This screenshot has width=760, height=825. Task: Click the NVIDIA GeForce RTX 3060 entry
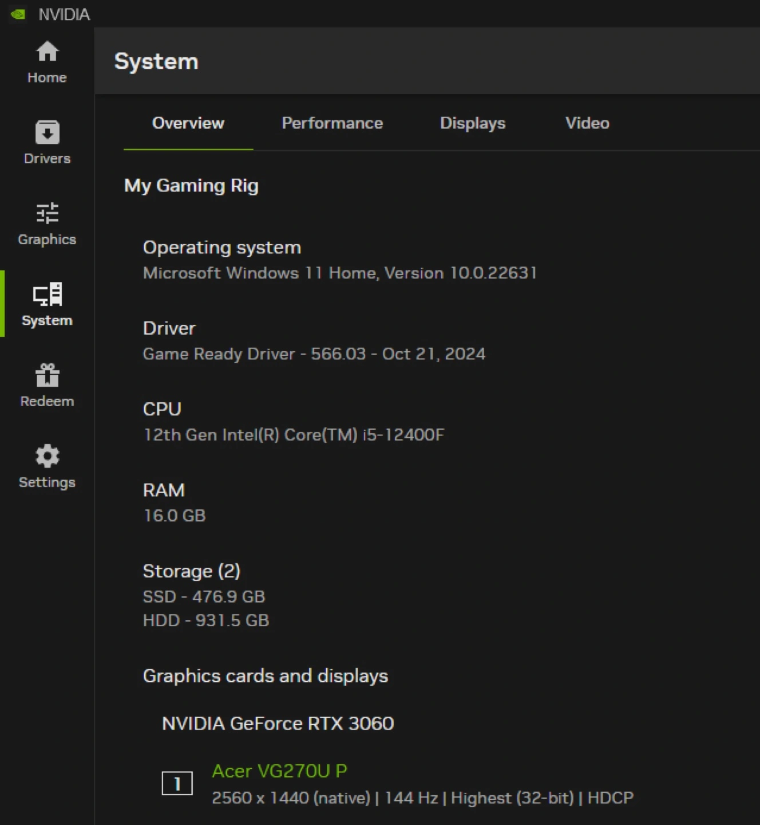coord(278,724)
